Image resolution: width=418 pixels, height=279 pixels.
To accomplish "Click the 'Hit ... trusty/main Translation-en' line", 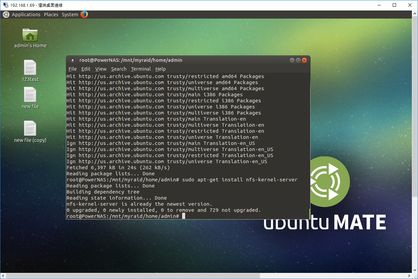I will (x=156, y=119).
